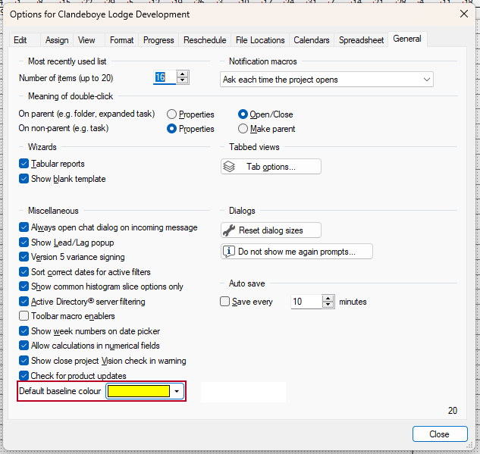Open the File Locations tab
This screenshot has height=454, width=480.
[260, 40]
